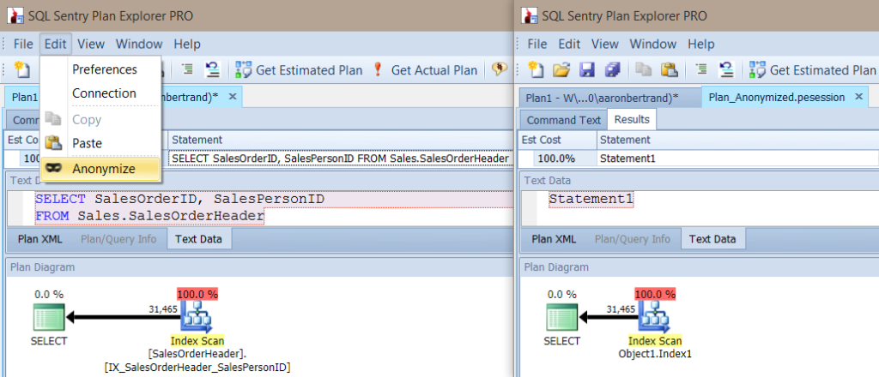Click Save floppy icon in right window
The image size is (879, 377).
pyautogui.click(x=586, y=69)
